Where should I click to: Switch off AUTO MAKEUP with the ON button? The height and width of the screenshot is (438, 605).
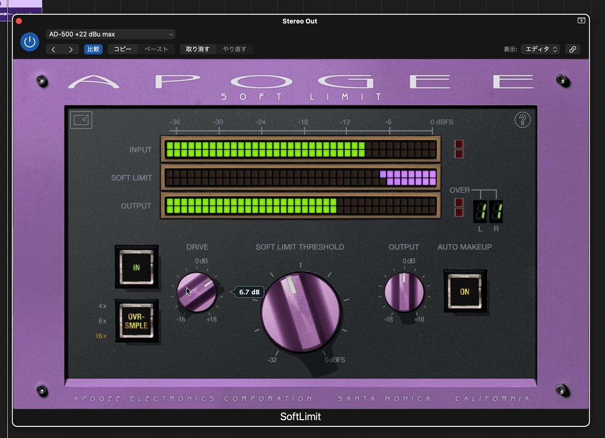(x=465, y=292)
